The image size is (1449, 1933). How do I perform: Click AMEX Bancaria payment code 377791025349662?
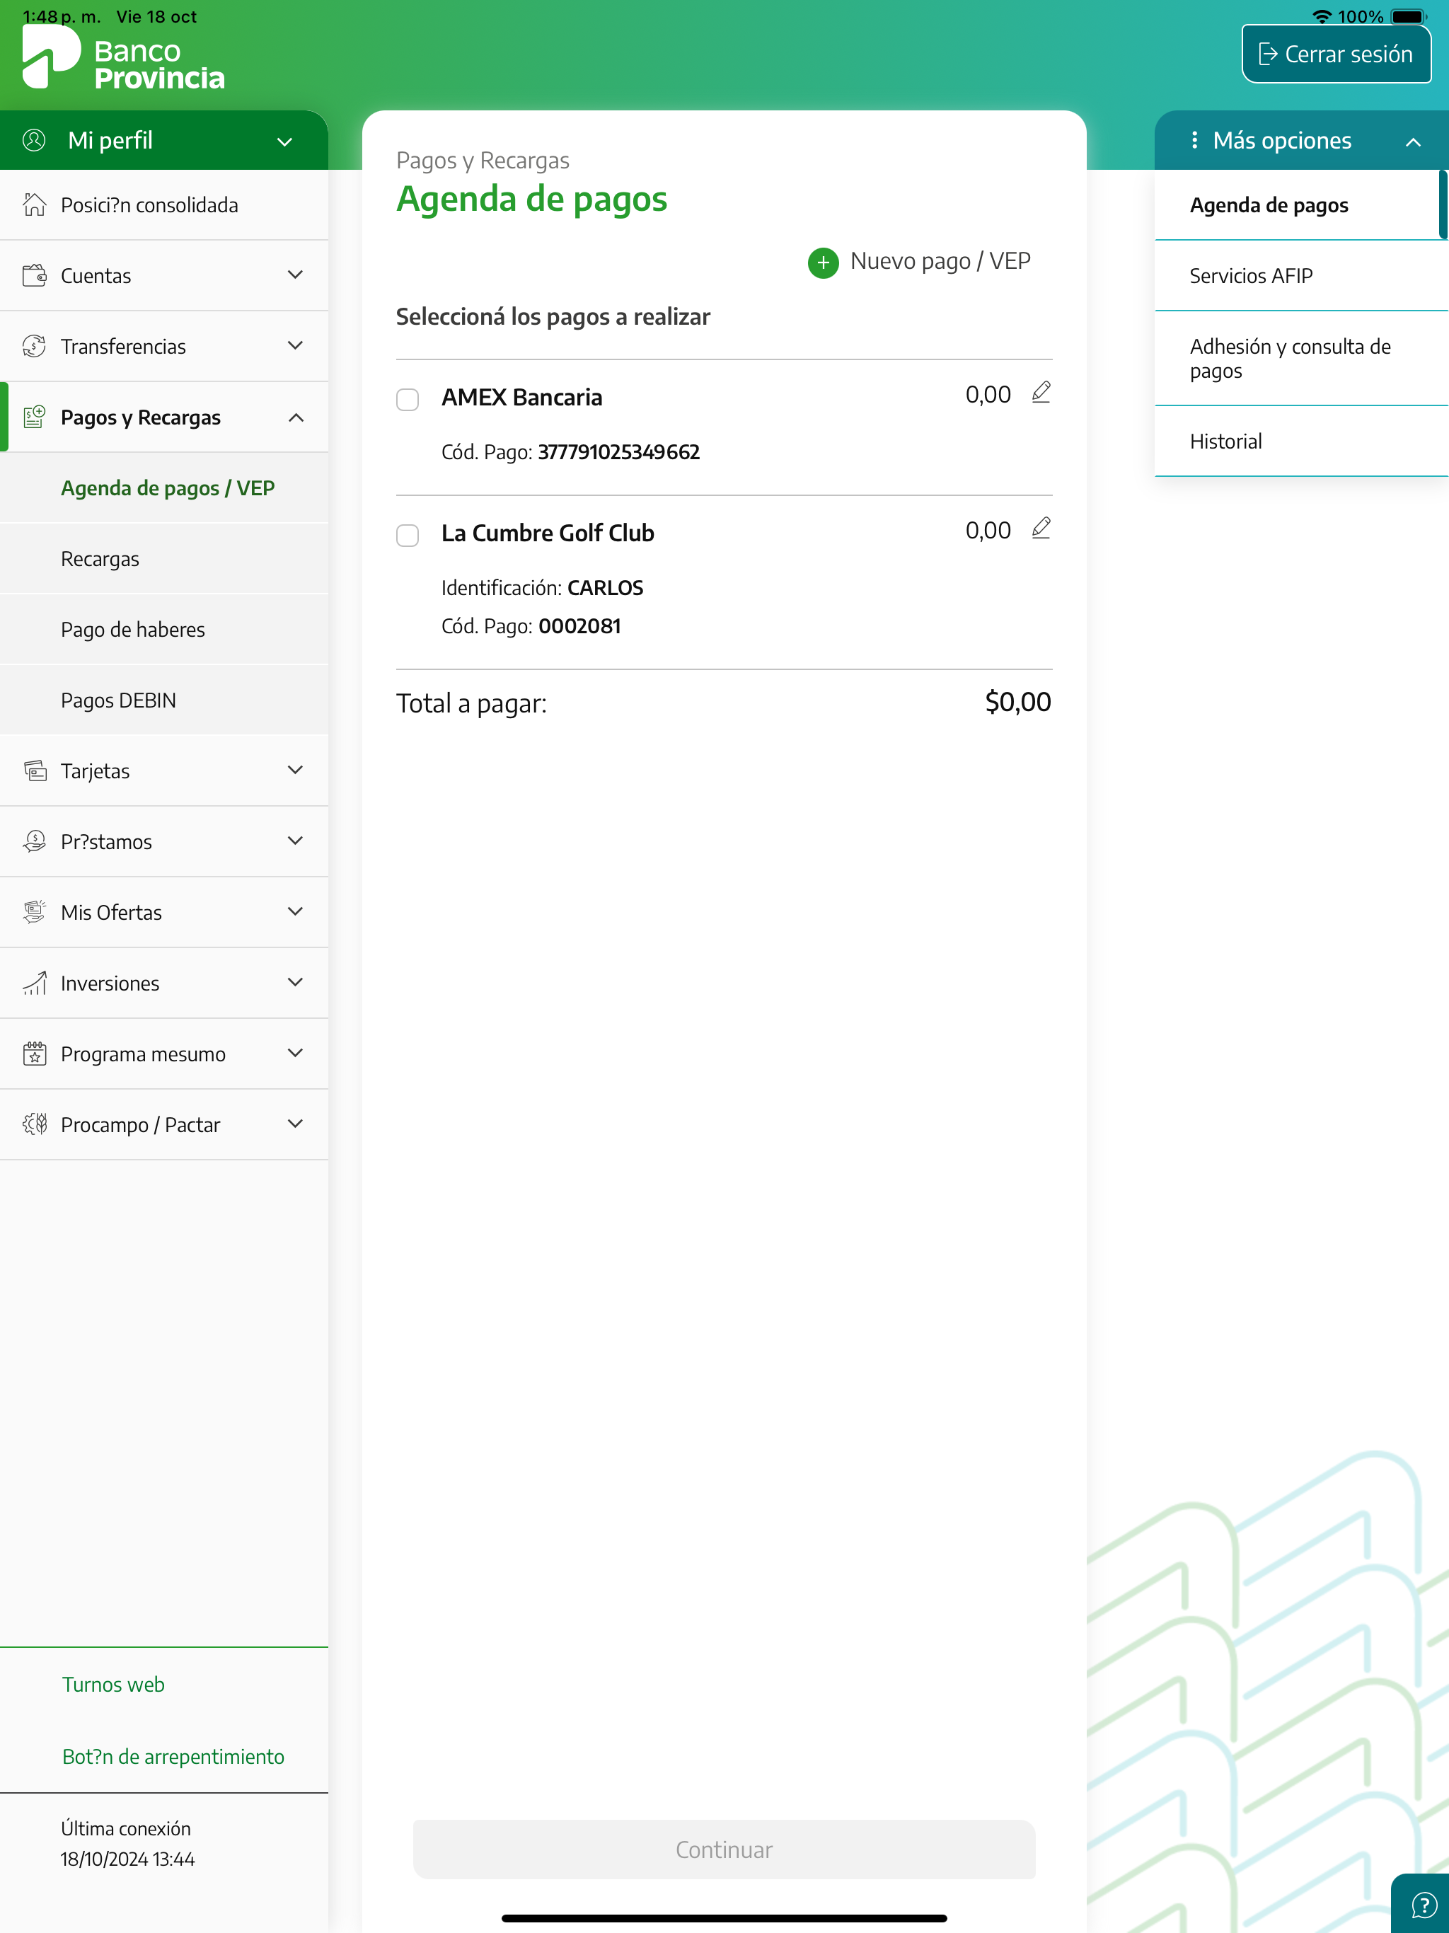[x=619, y=452]
